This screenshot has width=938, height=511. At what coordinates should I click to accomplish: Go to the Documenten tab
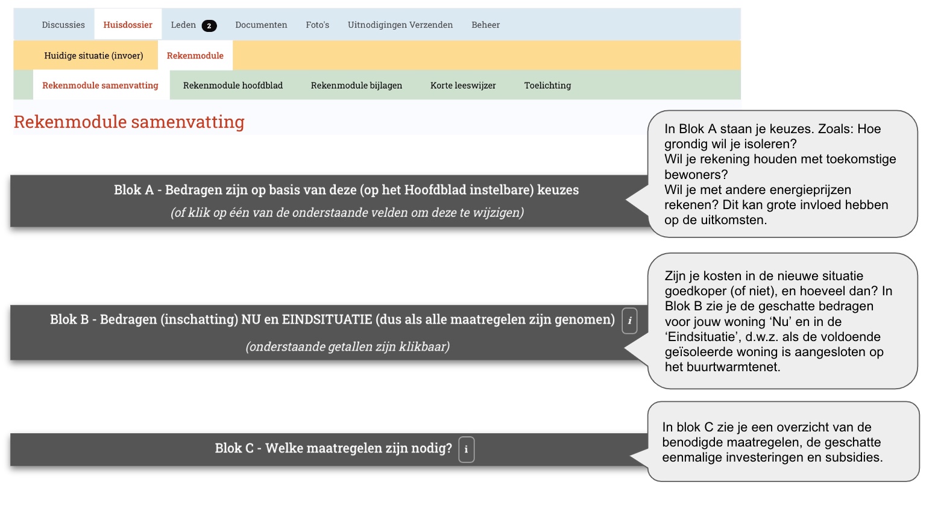click(x=261, y=25)
